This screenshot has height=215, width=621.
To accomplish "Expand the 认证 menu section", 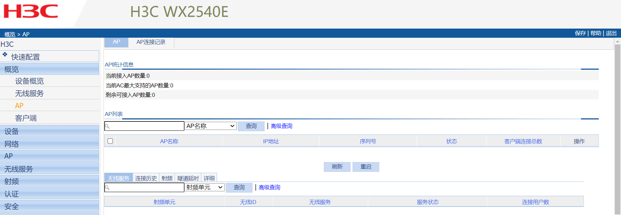I will tap(50, 194).
